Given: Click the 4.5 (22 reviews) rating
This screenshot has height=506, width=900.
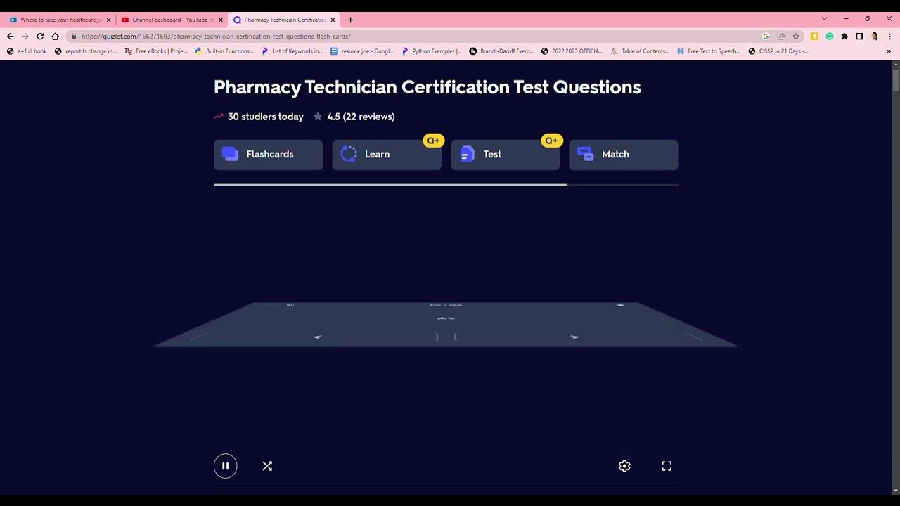Looking at the screenshot, I should pos(354,117).
